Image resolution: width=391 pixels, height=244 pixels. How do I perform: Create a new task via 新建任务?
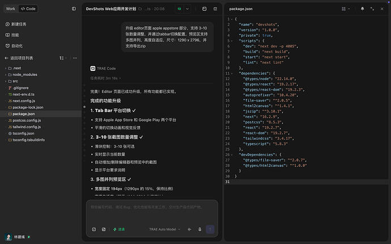coord(16,24)
